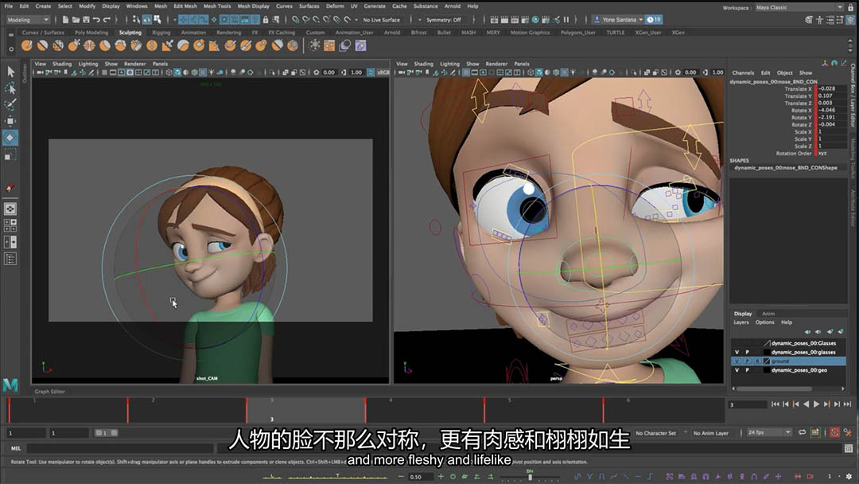
Task: Open the Modeling menu set dropdown
Action: click(29, 20)
